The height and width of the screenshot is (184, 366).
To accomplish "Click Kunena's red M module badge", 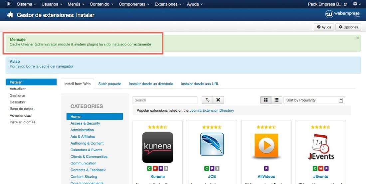I will [x=155, y=168].
